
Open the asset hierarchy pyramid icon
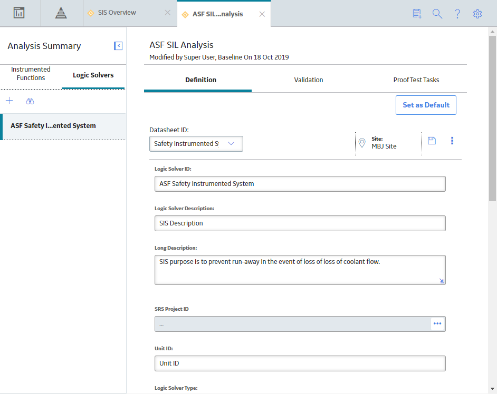click(61, 13)
